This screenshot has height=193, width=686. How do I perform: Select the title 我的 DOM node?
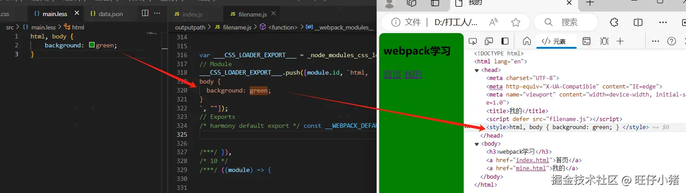click(517, 111)
